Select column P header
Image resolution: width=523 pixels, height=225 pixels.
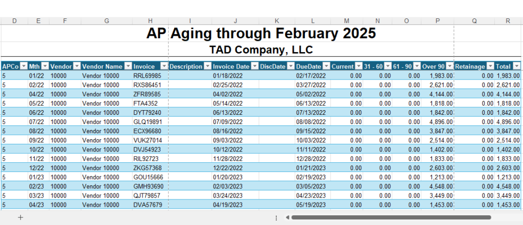[437, 21]
